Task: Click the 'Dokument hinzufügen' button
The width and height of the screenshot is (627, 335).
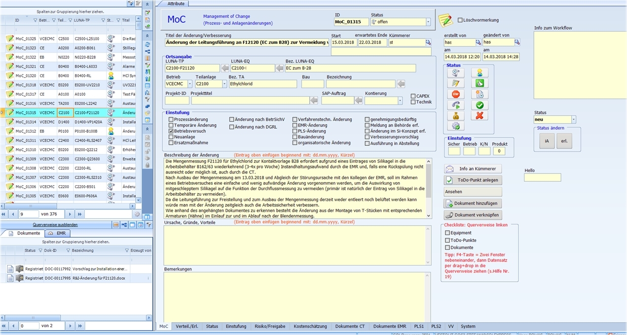Action: (x=473, y=203)
